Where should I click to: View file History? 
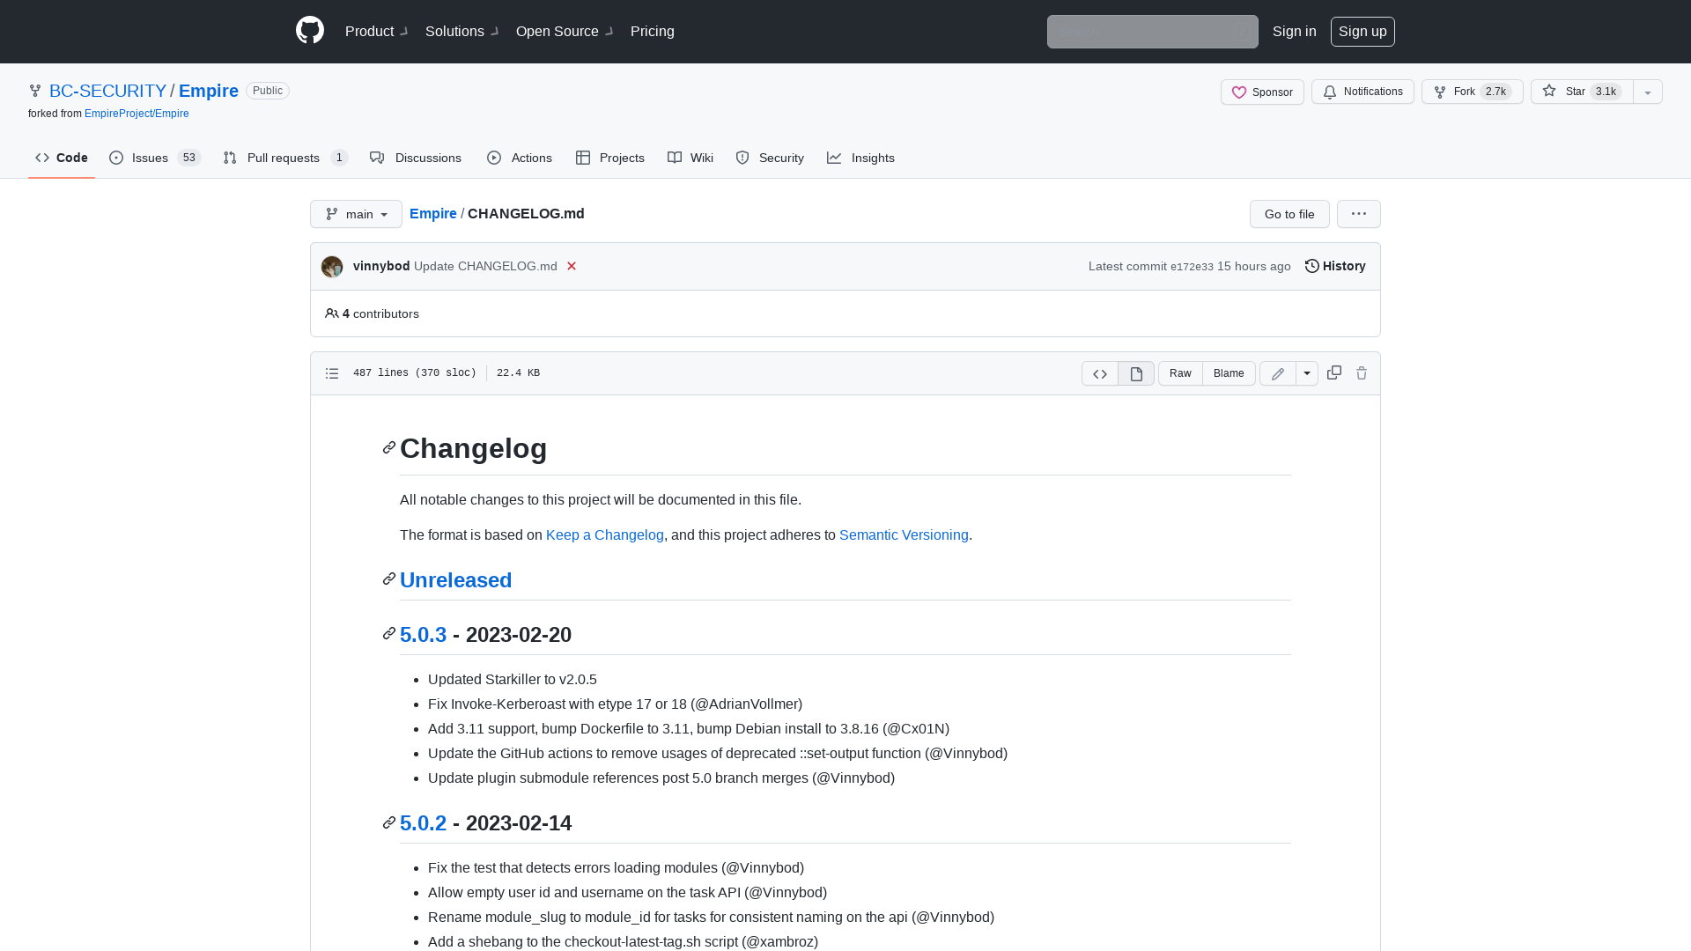point(1335,266)
